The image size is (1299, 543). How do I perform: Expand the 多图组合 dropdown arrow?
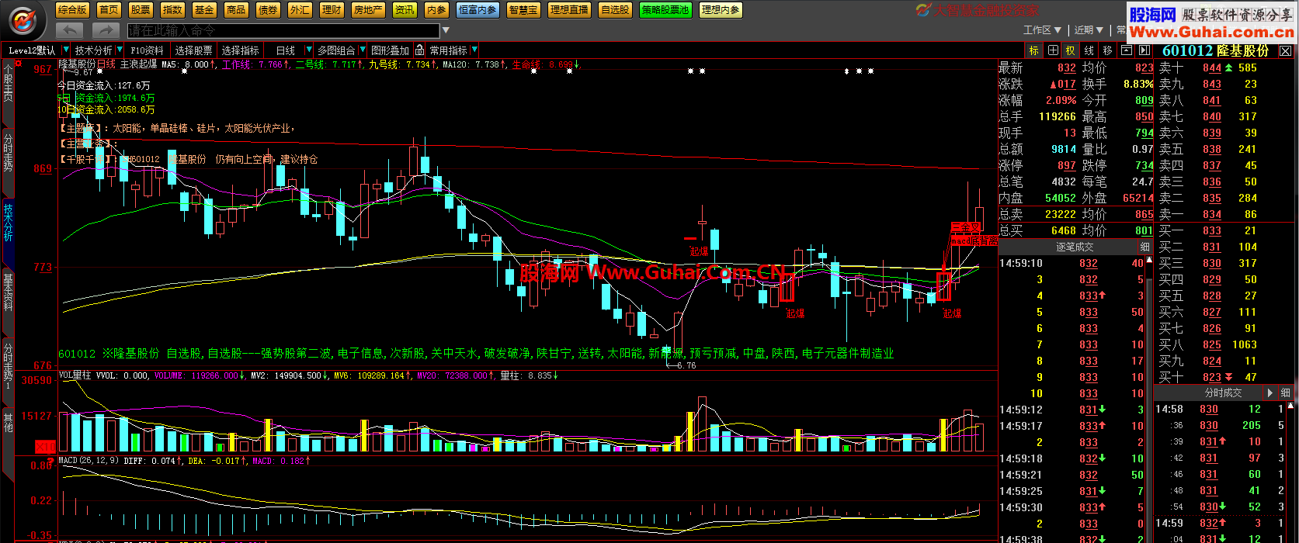pos(362,50)
